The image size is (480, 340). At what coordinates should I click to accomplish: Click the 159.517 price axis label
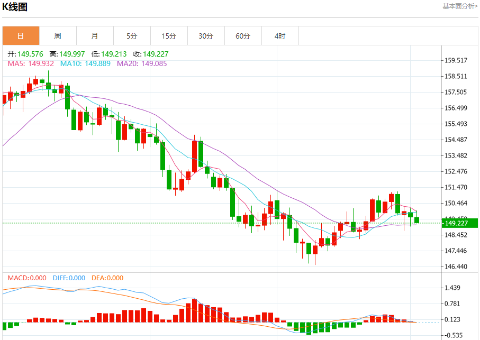[456, 60]
